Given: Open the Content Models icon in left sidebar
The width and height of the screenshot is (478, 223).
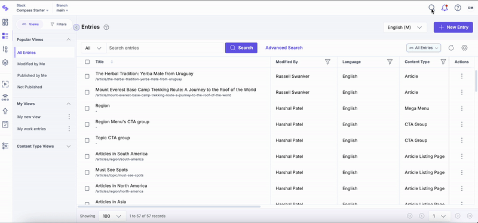Looking at the screenshot, I should 5,49.
